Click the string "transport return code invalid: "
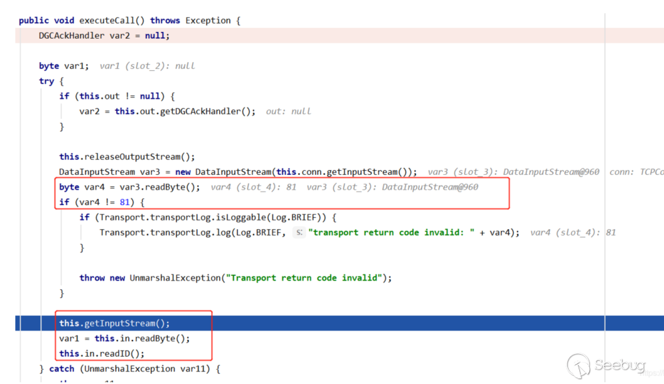The height and width of the screenshot is (384, 664). coord(391,232)
